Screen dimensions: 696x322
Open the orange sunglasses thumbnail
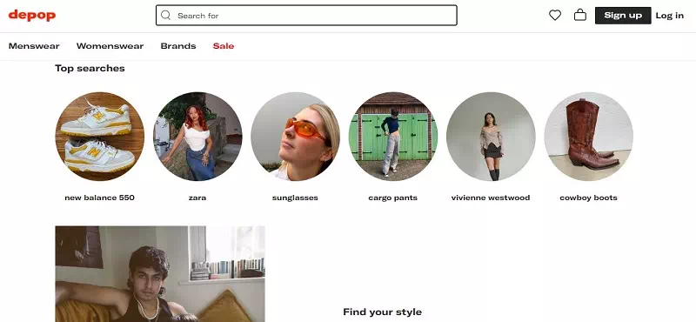[x=295, y=137]
